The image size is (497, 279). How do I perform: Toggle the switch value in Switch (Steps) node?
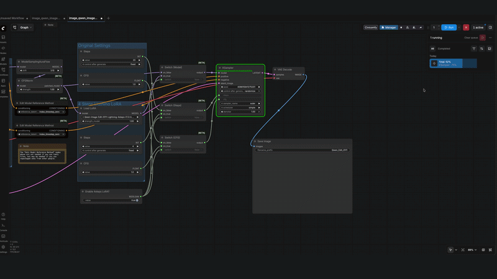point(183,118)
